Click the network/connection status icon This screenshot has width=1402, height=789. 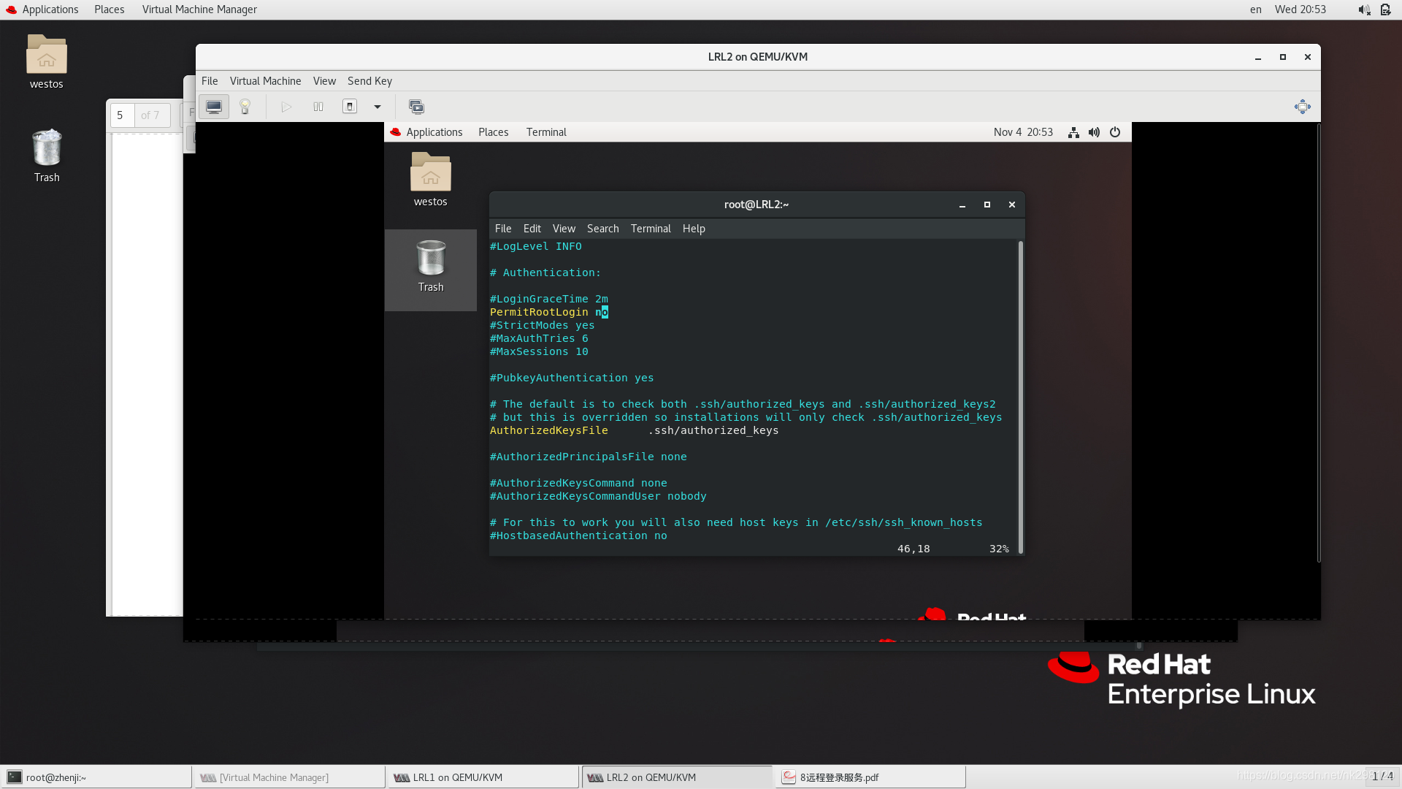[1073, 132]
